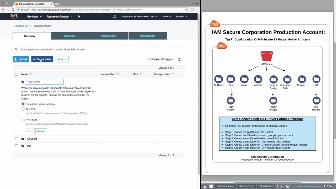Screen dimensions: 336x189
Task: Click the All Users folder icon
Action: pos(23,139)
